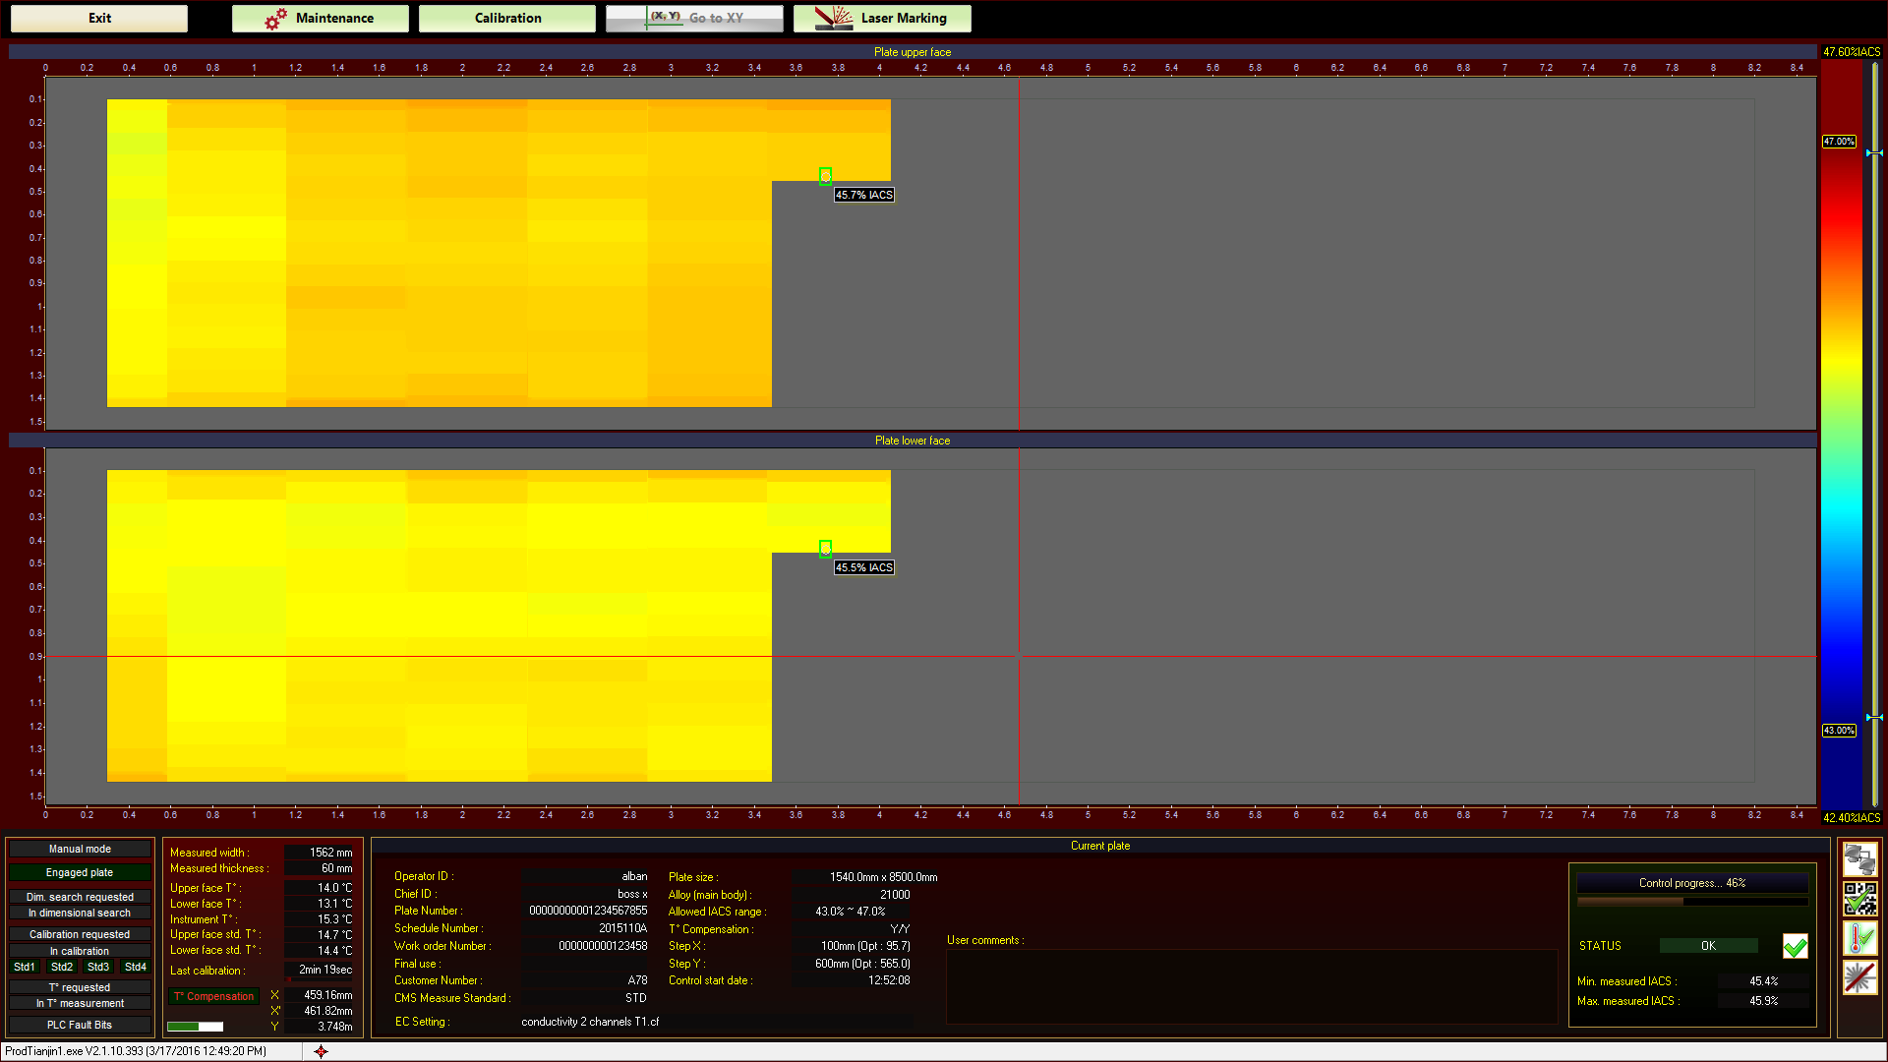Toggle the Std4 calibration standard
The height and width of the screenshot is (1062, 1888).
(x=136, y=967)
